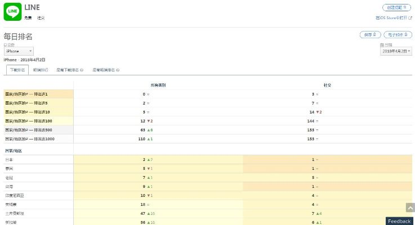
Task: Switch to the 下载排名 tab
Action: 16,70
